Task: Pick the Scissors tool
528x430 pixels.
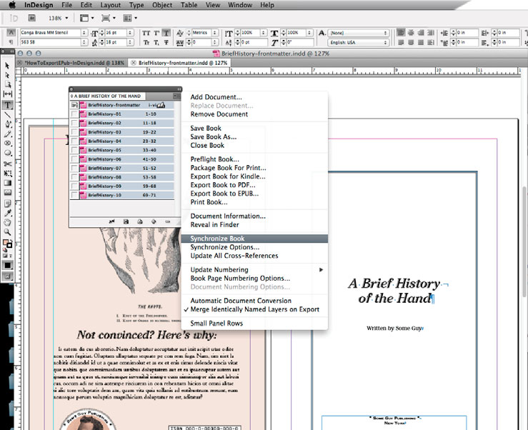Action: click(x=8, y=164)
